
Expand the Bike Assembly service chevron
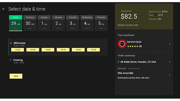(x=170, y=75)
